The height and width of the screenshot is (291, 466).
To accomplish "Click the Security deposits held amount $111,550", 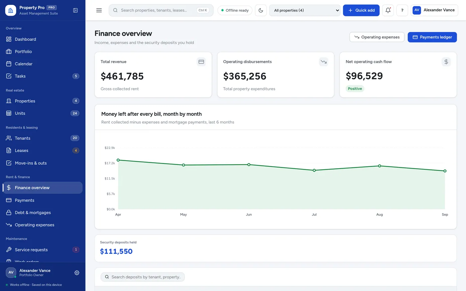I will click(116, 251).
